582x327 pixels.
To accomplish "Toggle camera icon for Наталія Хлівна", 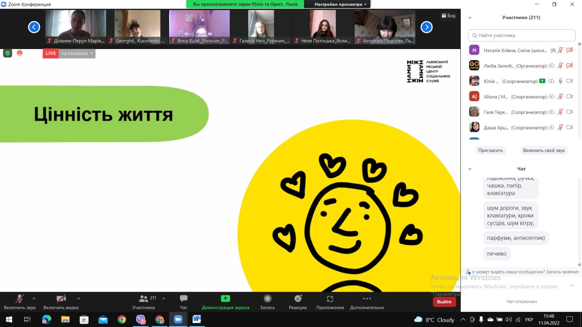I will coord(570,50).
